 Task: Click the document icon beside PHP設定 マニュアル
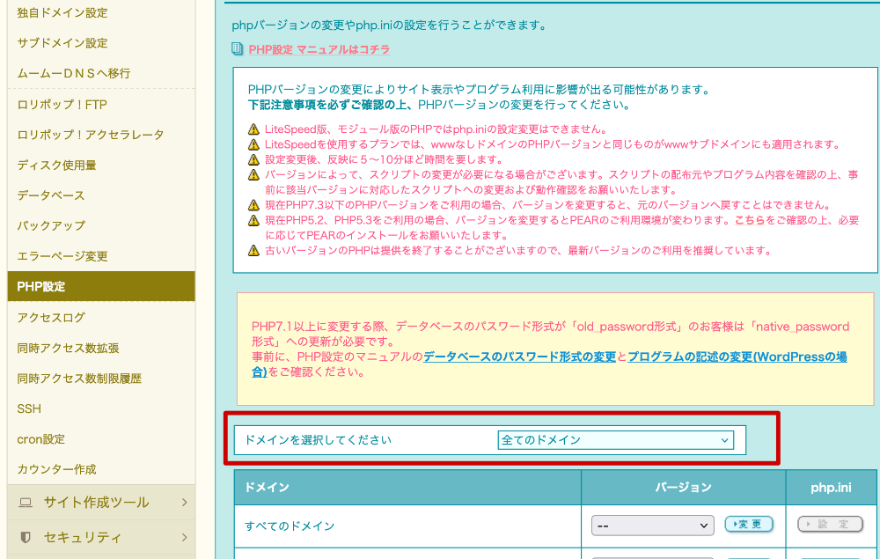click(237, 49)
